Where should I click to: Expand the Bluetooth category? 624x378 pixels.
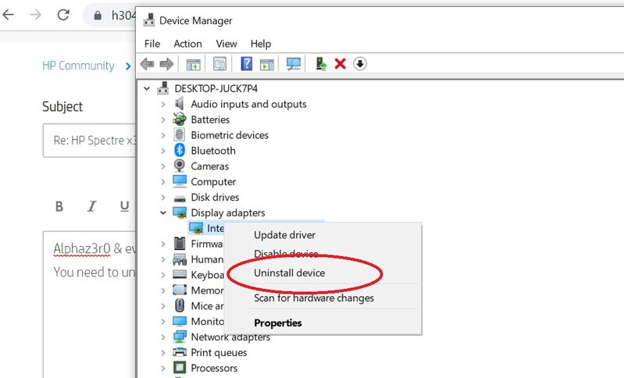click(162, 151)
